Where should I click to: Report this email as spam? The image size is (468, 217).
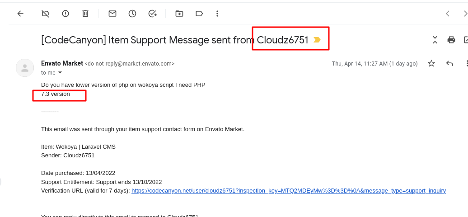(x=66, y=14)
